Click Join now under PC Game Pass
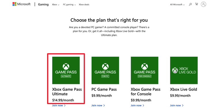The height and width of the screenshot is (108, 216). [x=98, y=105]
